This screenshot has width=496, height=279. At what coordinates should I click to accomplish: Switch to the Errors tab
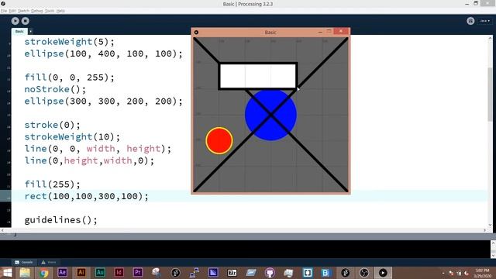coord(49,262)
